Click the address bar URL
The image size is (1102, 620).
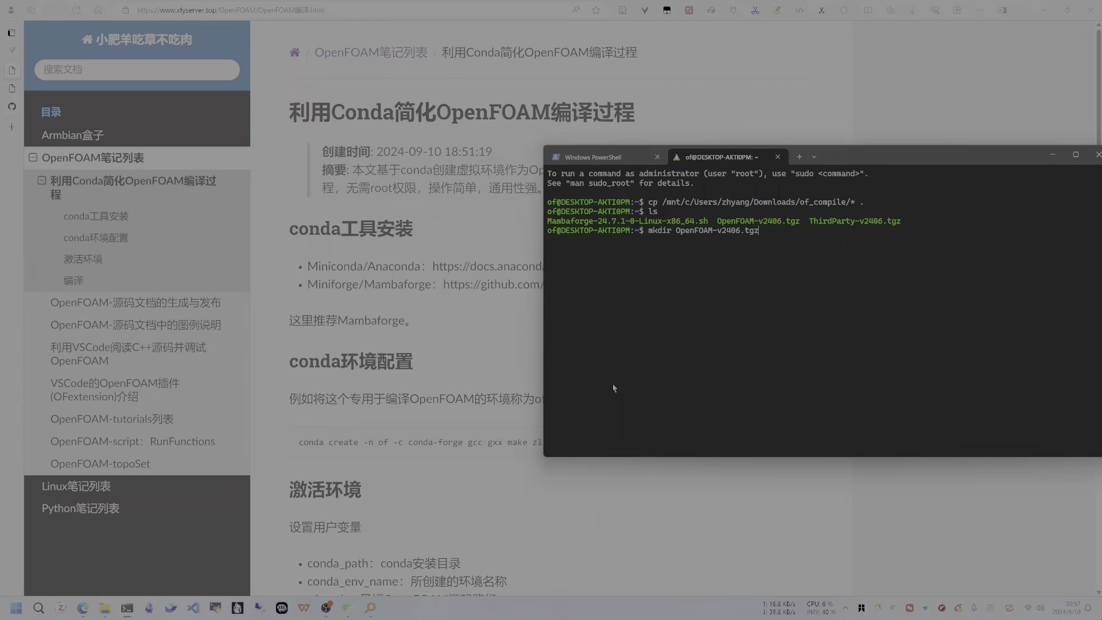(x=231, y=10)
